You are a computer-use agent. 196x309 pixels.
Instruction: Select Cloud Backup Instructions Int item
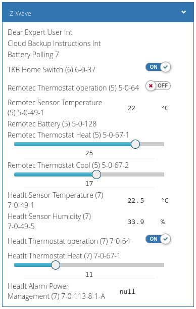point(54,43)
